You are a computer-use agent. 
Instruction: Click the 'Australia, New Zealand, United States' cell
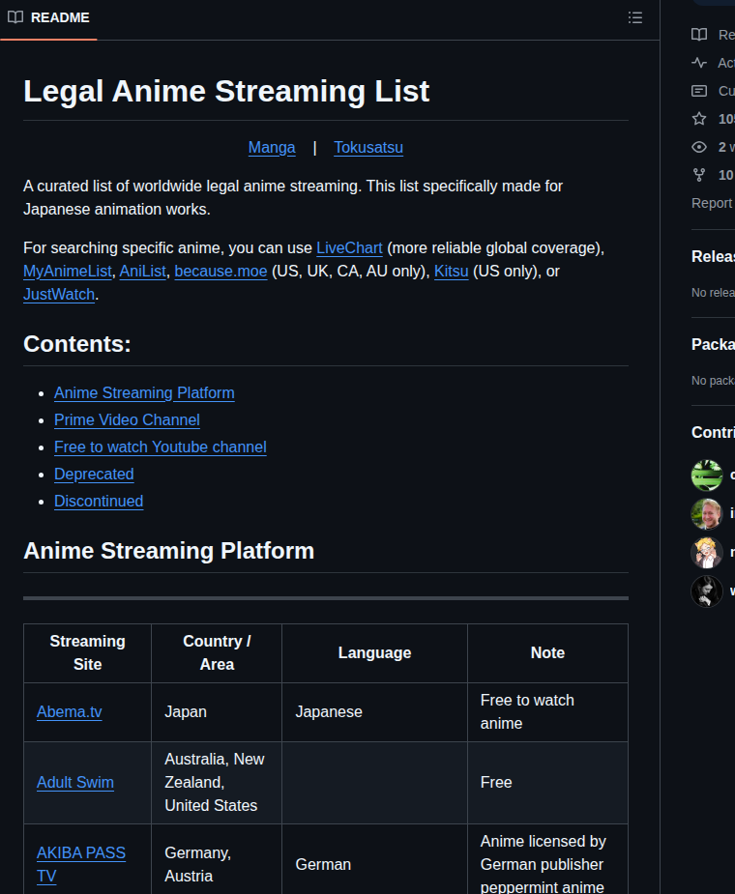(x=215, y=783)
